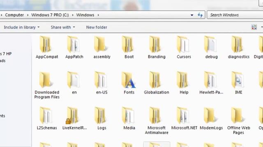Expand the address bar history dropdown
Image resolution: width=263 pixels, height=147 pixels.
point(192,15)
